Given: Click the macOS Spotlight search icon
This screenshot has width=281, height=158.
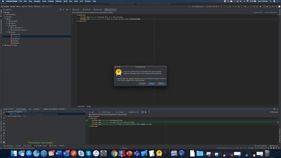Looking at the screenshot, I should click(x=270, y=1).
